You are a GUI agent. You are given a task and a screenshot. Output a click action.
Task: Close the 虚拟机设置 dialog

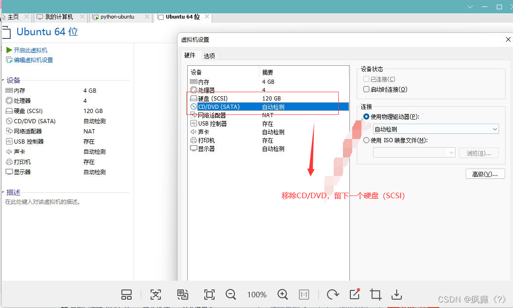(x=508, y=39)
